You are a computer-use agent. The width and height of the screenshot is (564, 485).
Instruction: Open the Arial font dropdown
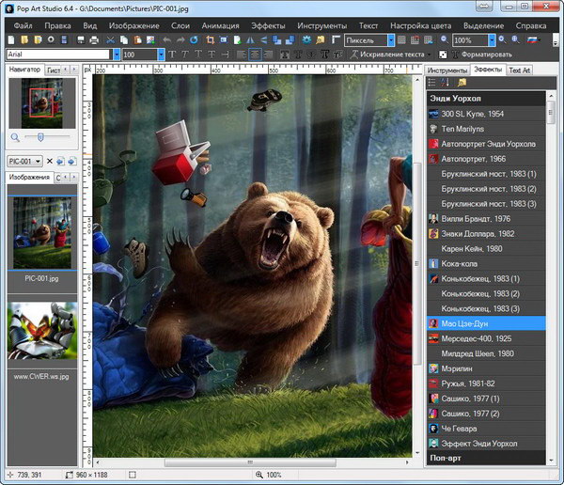click(x=117, y=55)
